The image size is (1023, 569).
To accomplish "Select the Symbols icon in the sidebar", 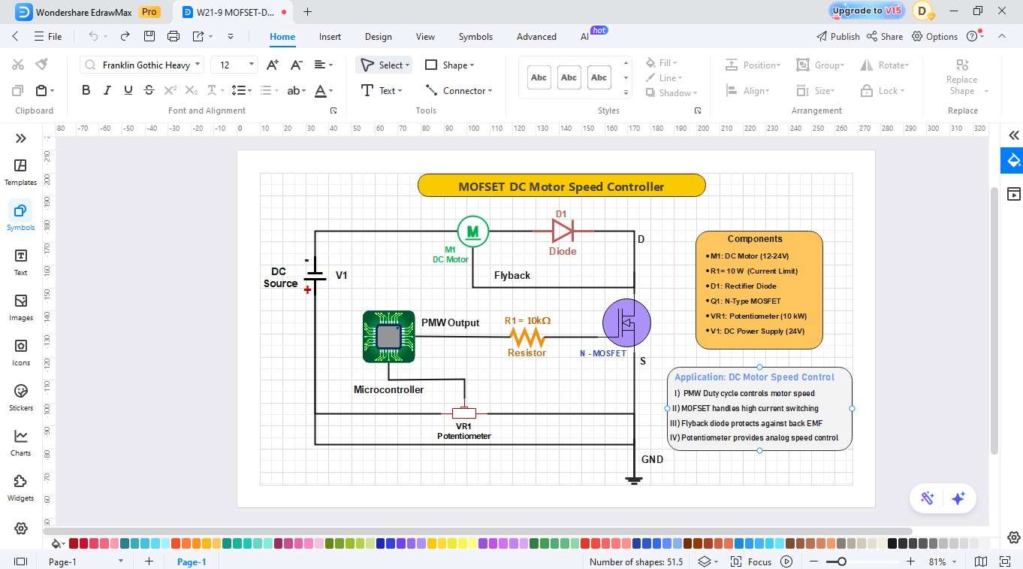I will [x=20, y=216].
